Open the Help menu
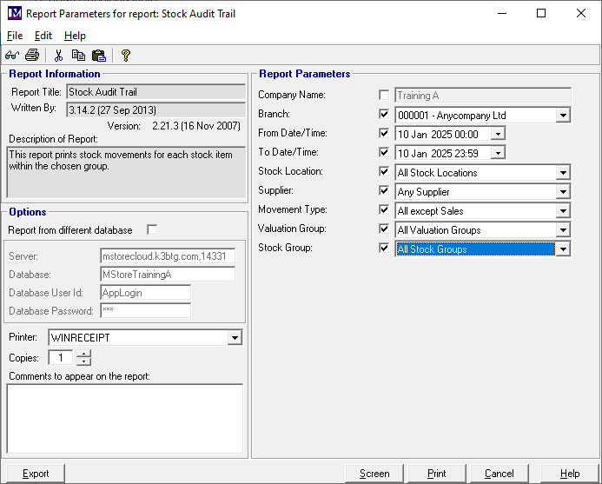The image size is (602, 484). (75, 36)
